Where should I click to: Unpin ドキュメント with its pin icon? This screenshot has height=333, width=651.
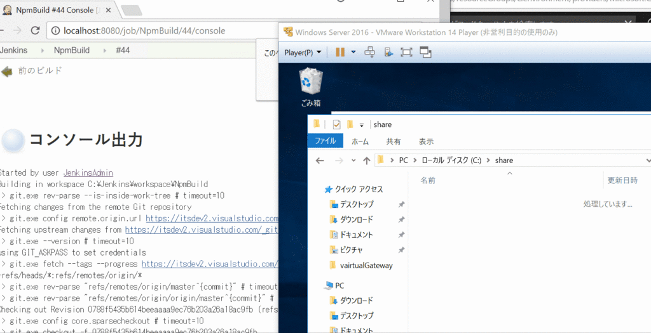click(401, 235)
